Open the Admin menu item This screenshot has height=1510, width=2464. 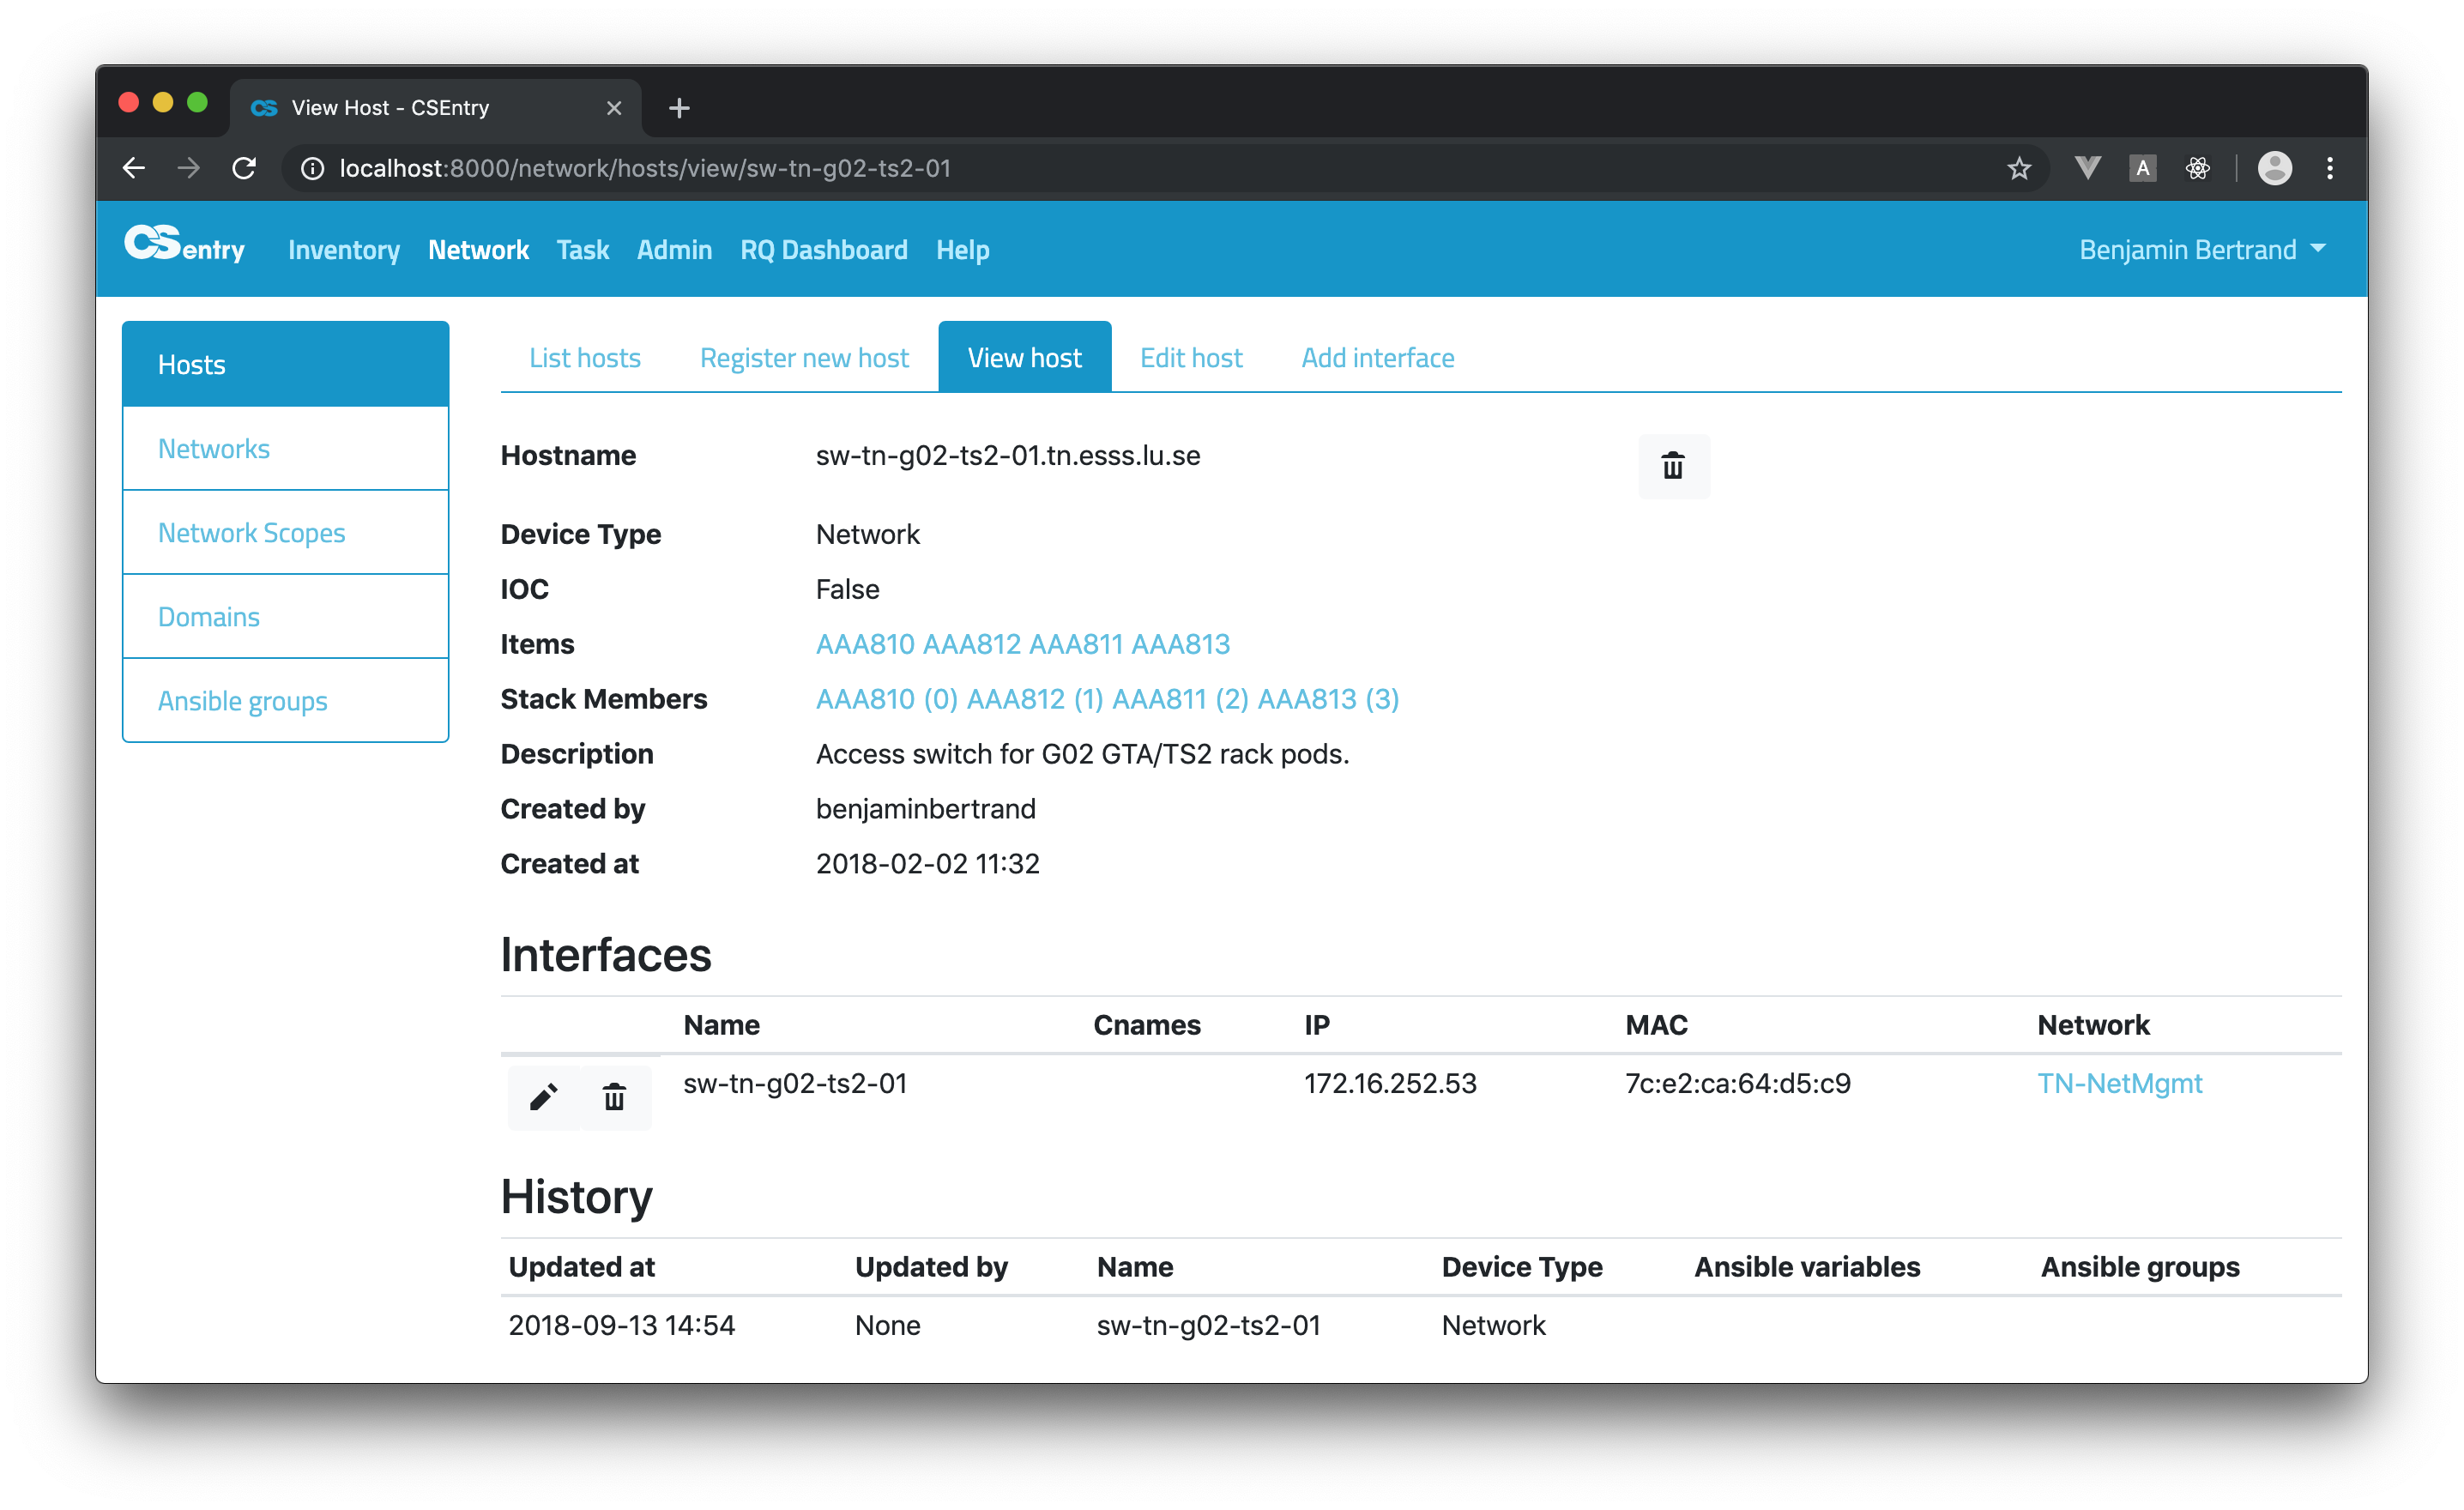[x=674, y=250]
